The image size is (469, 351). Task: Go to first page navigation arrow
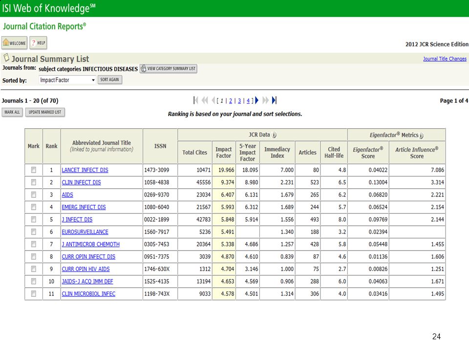click(x=195, y=100)
